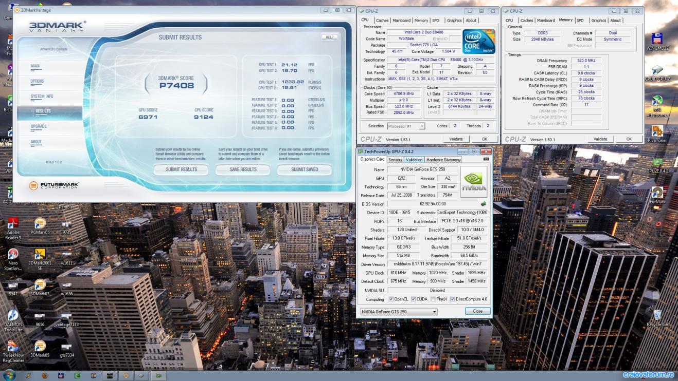
Task: Click the floppy-disk Commander taskbar icon
Action: [61, 375]
